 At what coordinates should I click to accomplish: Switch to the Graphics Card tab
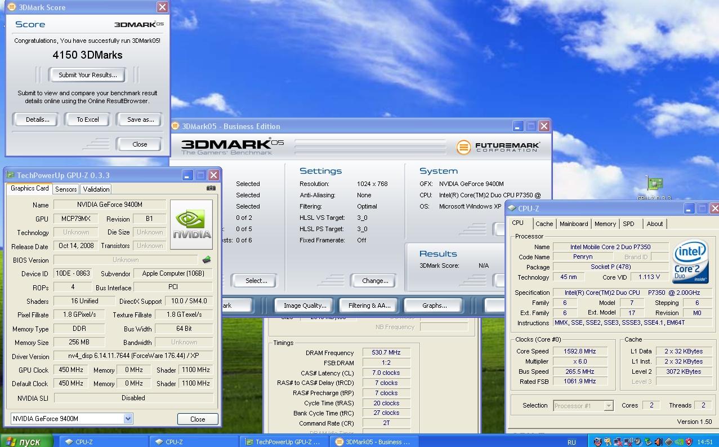30,188
